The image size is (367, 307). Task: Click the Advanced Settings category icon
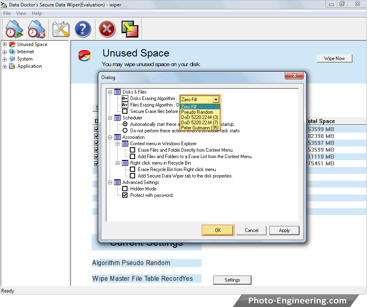pyautogui.click(x=117, y=182)
